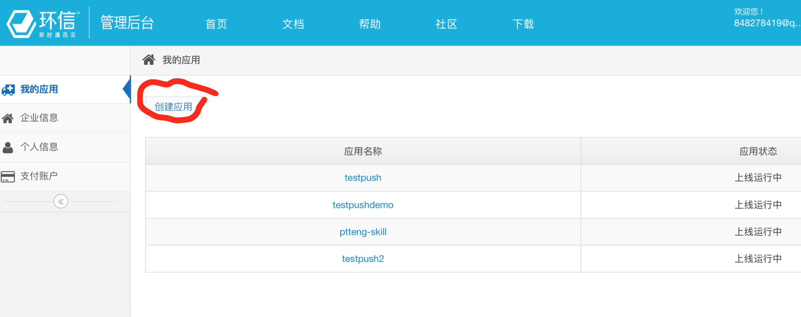Open the 首页 navigation item

point(216,24)
